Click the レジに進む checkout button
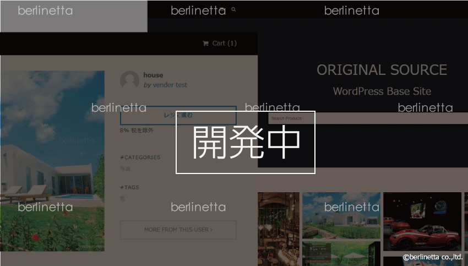Screen dimensions: 468x266 pos(178,115)
